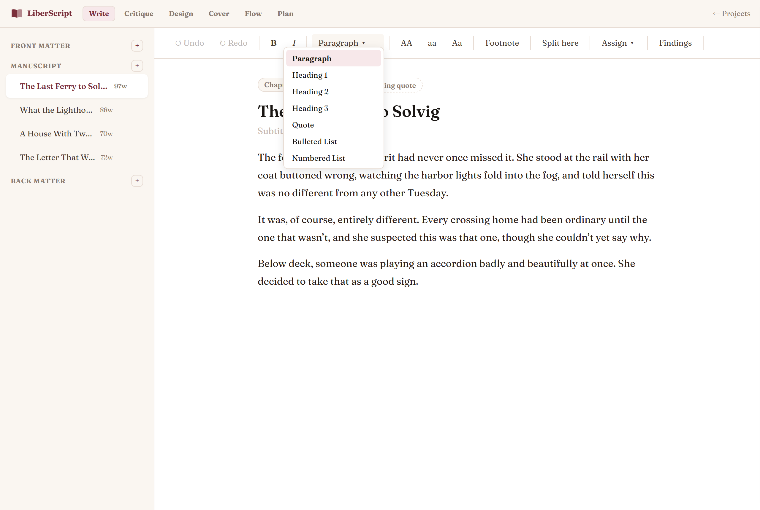Redo the last edit
This screenshot has height=510, width=760.
tap(233, 43)
